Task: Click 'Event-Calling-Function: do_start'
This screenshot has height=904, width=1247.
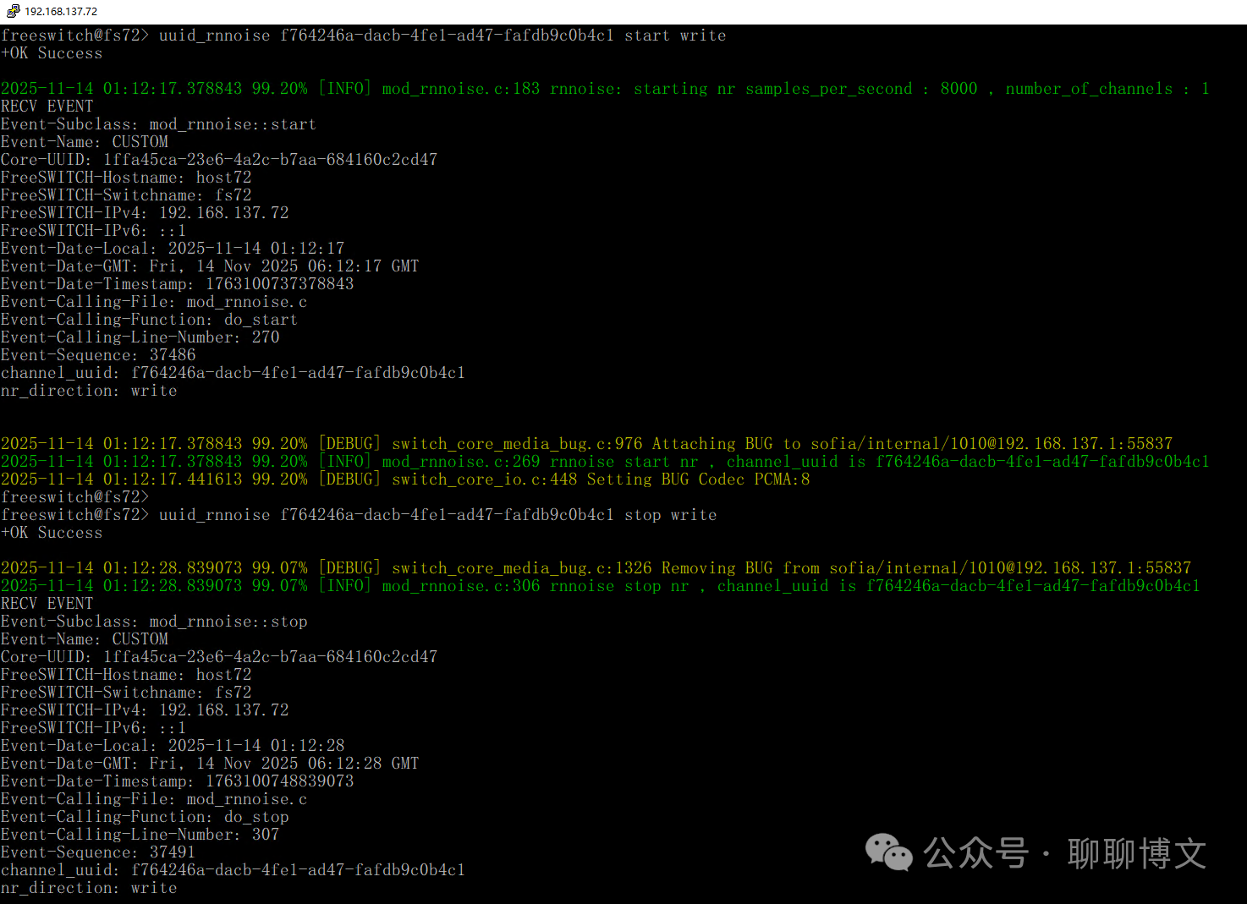Action: click(149, 320)
